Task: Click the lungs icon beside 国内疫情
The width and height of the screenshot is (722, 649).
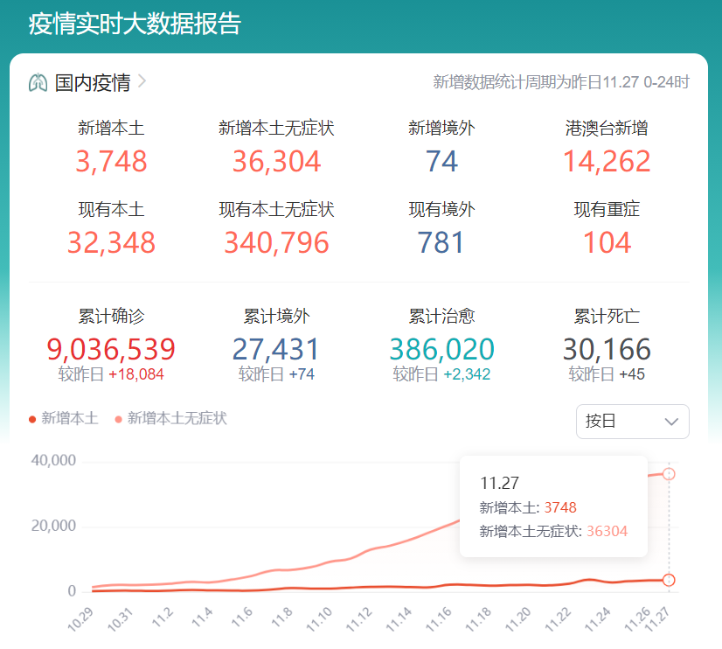Action: 38,83
